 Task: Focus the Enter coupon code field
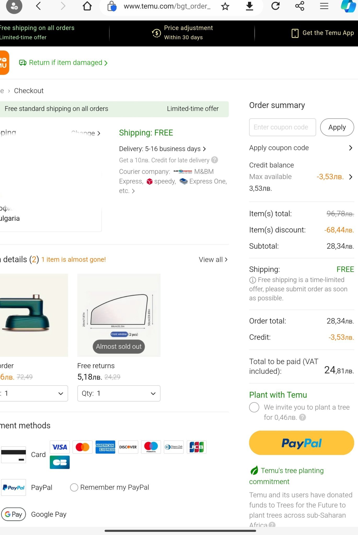(282, 127)
